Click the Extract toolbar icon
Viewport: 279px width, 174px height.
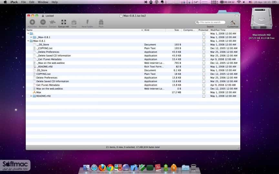tap(53, 22)
